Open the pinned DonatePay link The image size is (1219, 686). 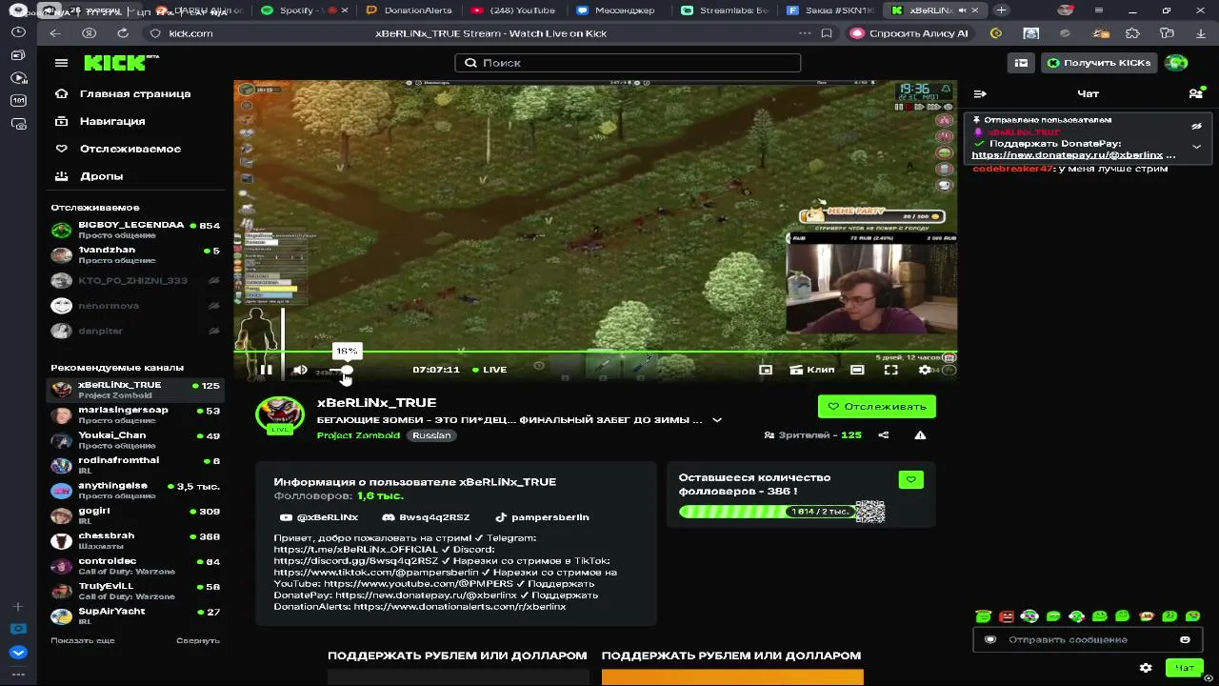click(1068, 155)
